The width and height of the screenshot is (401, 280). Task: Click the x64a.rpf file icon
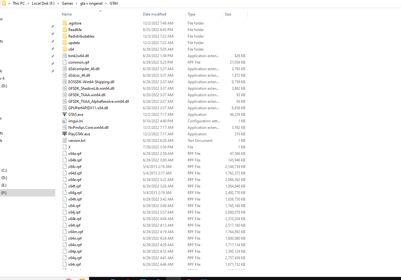click(x=65, y=153)
